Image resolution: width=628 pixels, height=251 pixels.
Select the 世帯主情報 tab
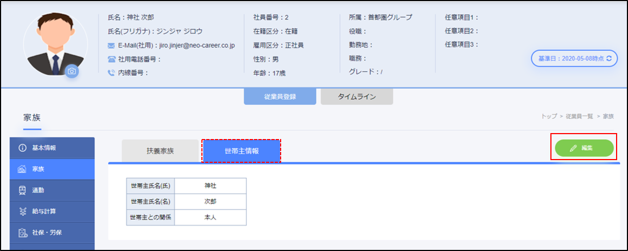242,151
